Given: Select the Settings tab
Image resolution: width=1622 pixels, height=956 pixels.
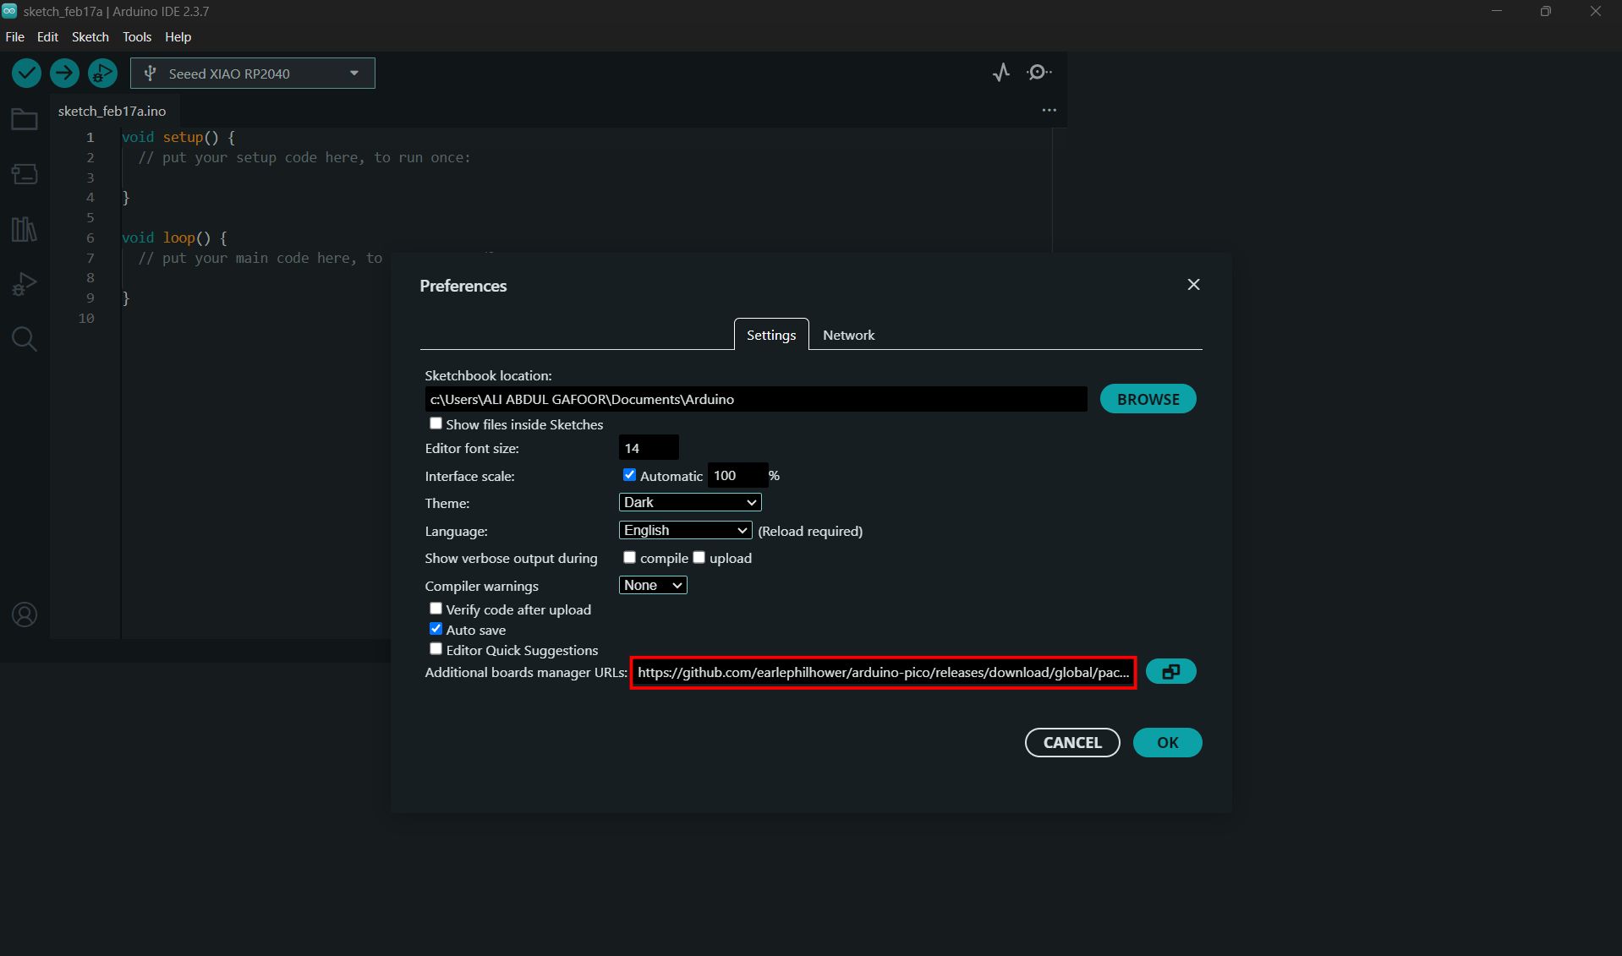Looking at the screenshot, I should click(771, 335).
